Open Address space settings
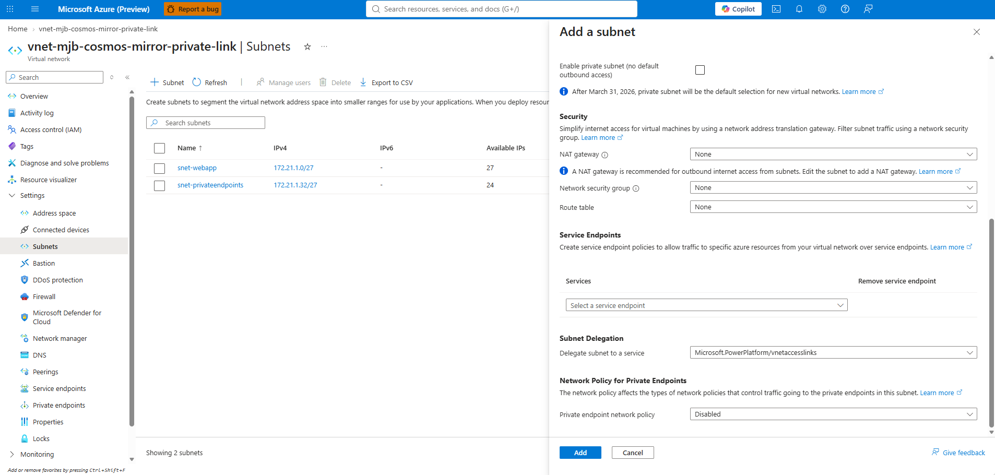Image resolution: width=995 pixels, height=475 pixels. pos(54,213)
